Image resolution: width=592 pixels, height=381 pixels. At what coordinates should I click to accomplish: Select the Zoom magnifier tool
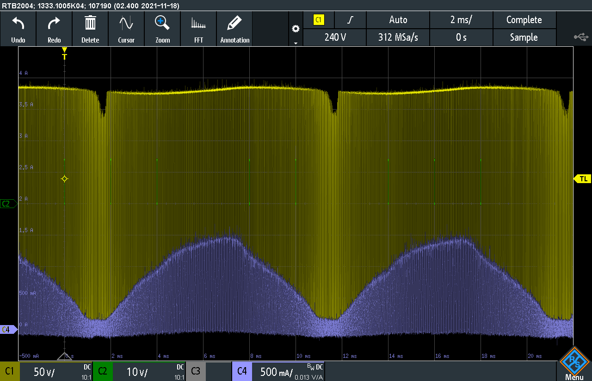[162, 29]
